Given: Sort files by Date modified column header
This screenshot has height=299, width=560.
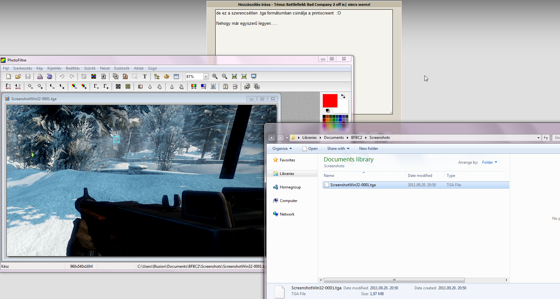Looking at the screenshot, I should click(425, 176).
